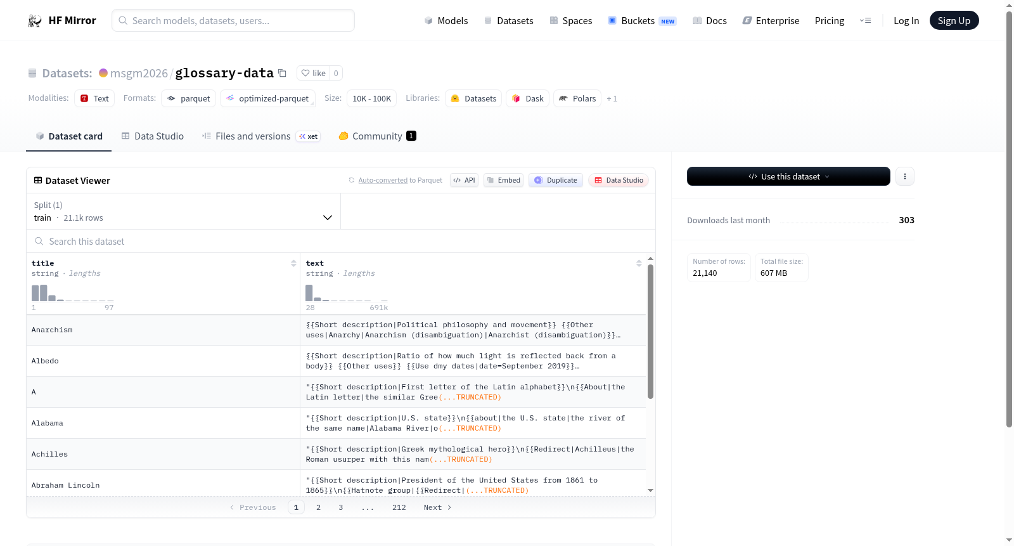Go to the Previous page
The width and height of the screenshot is (1014, 546).
tap(252, 507)
